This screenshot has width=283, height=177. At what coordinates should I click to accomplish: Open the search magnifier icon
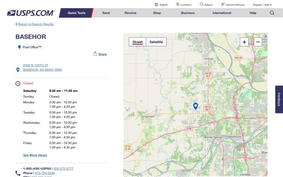coord(272,13)
